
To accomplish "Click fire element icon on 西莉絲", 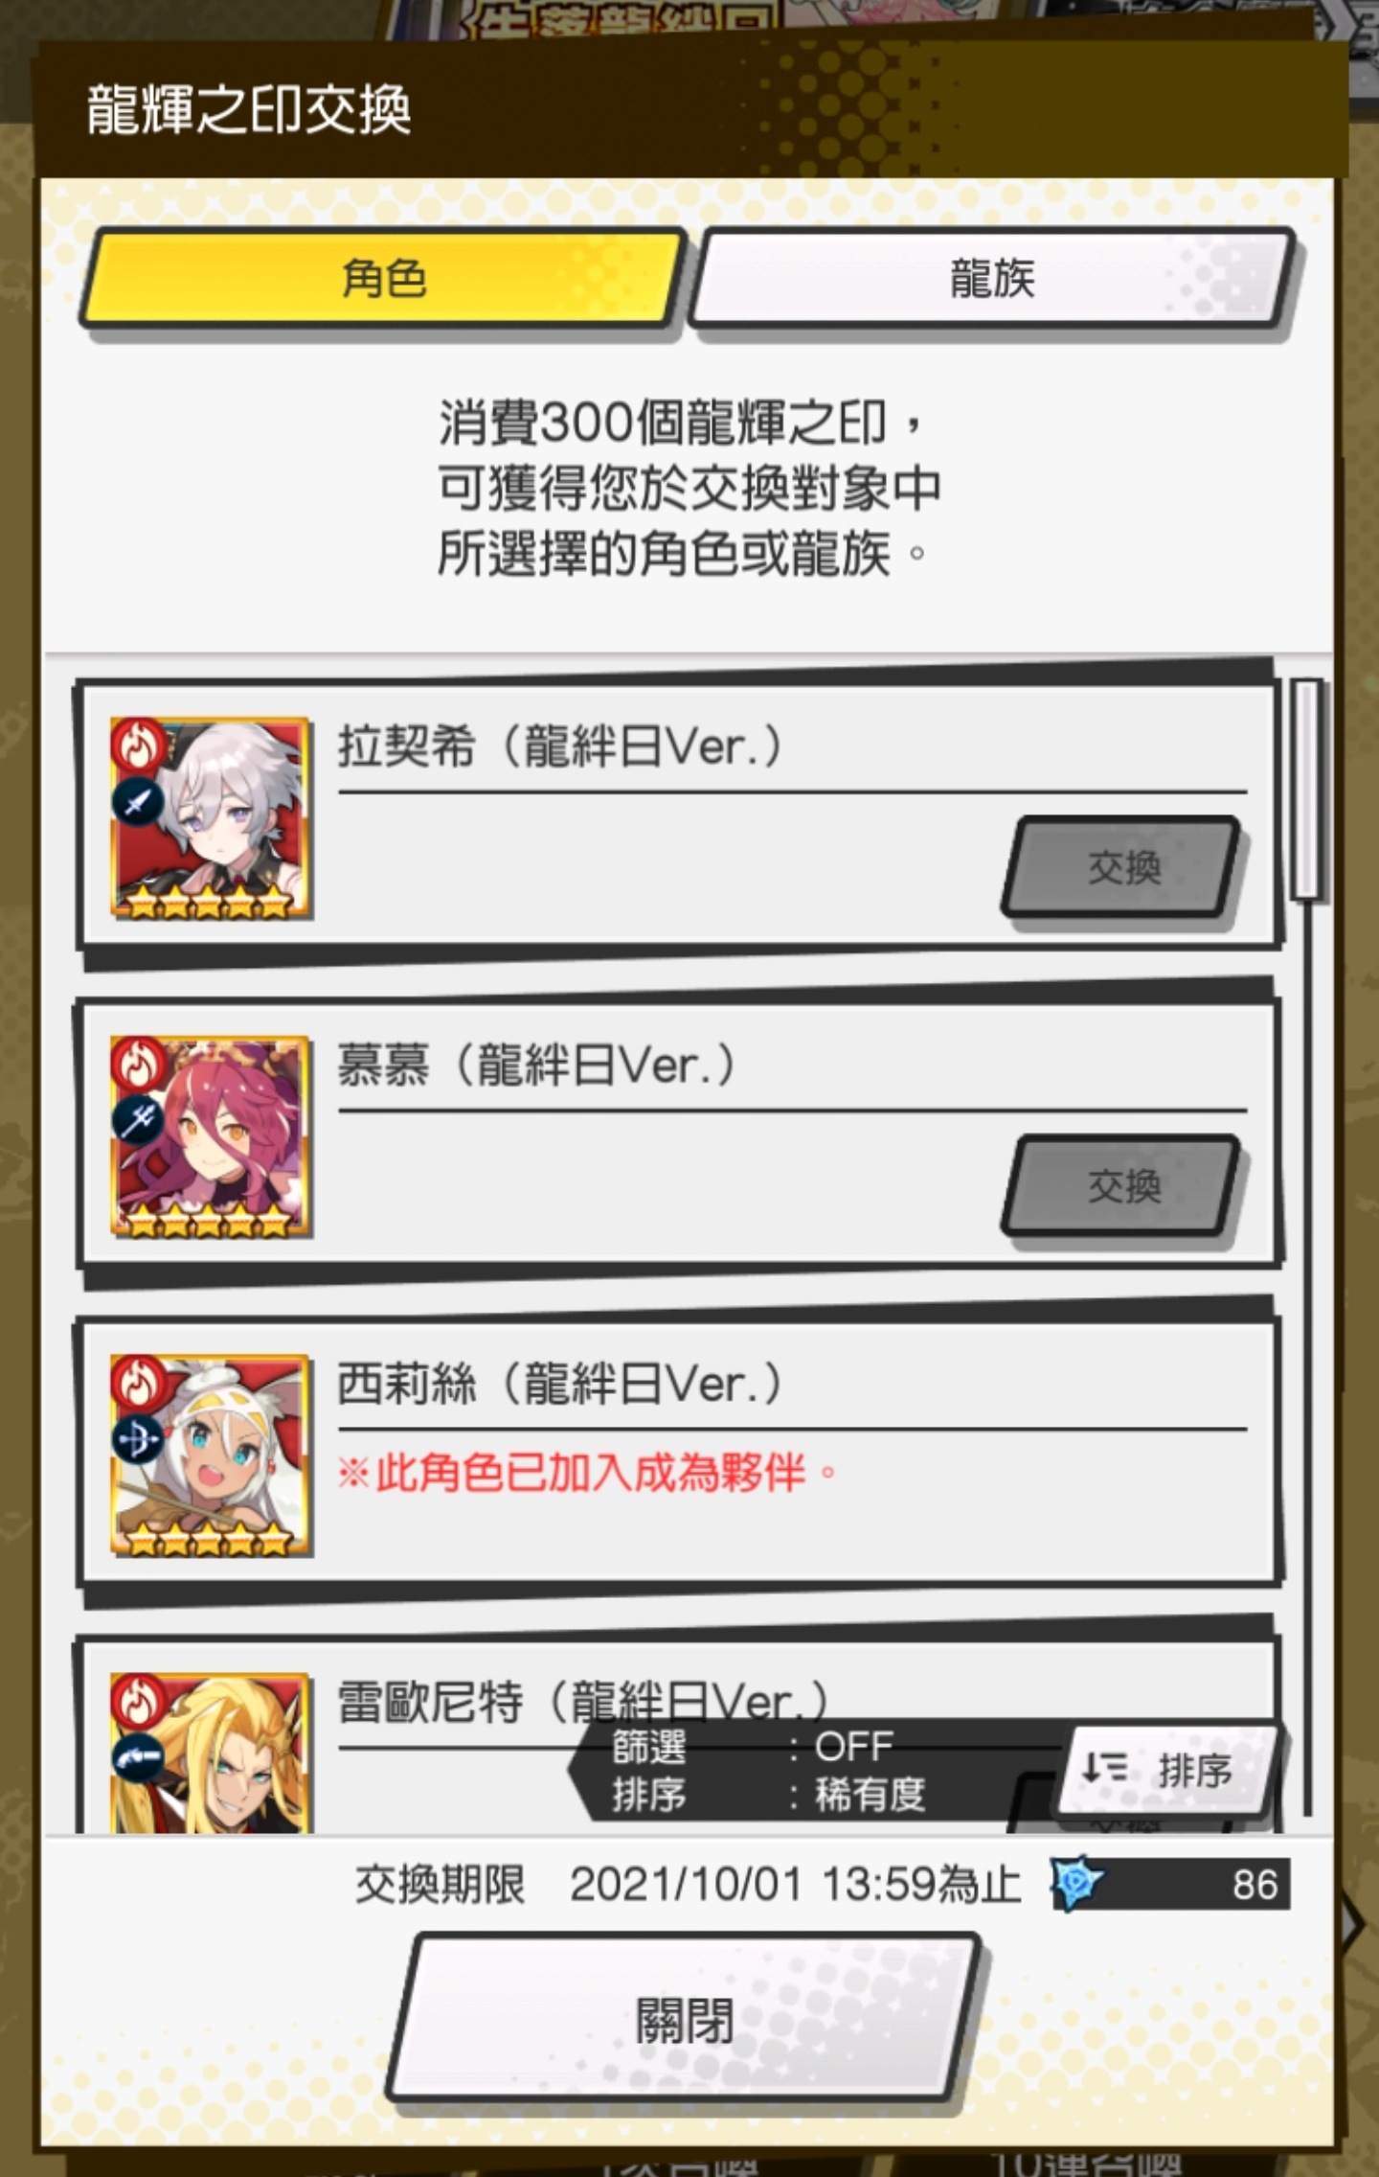I will pyautogui.click(x=138, y=1382).
